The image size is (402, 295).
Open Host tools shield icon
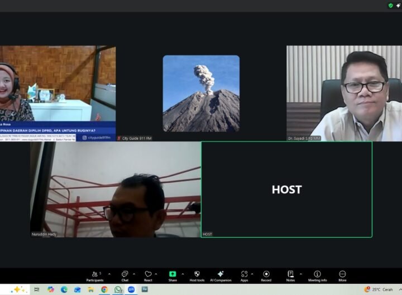(x=197, y=275)
